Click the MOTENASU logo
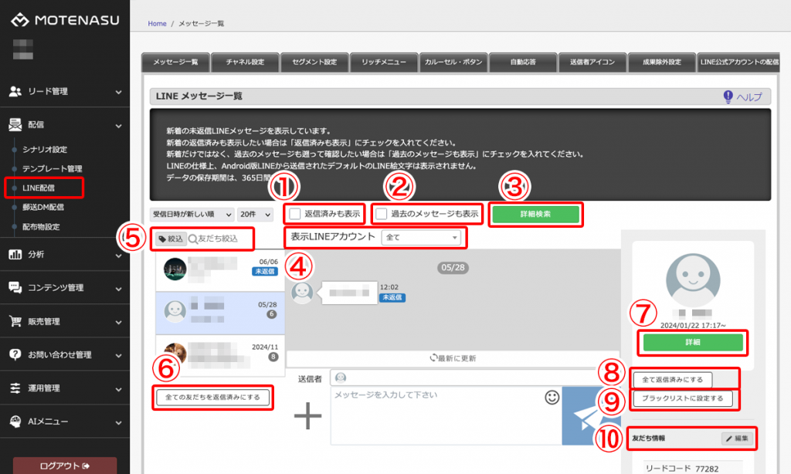Image resolution: width=791 pixels, height=474 pixels. click(66, 19)
